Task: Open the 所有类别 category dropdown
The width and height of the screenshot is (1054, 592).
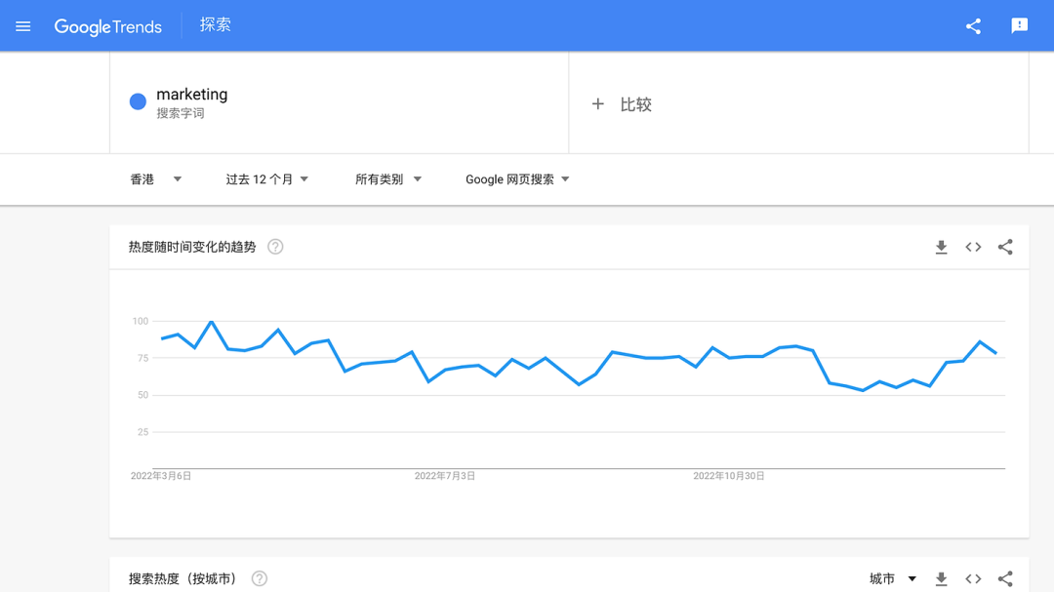Action: tap(387, 179)
